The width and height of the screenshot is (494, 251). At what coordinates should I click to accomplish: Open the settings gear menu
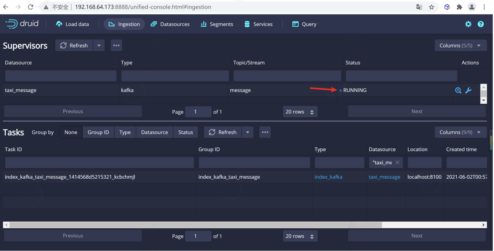pos(468,24)
